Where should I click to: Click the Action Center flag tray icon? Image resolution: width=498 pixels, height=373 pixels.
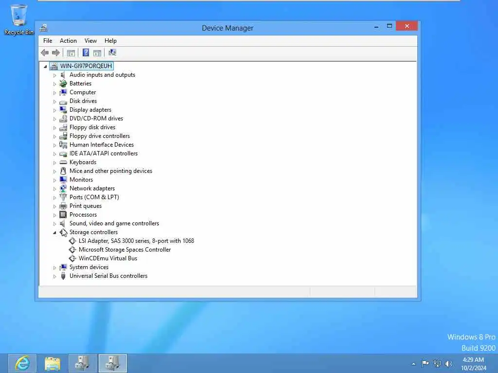425,363
